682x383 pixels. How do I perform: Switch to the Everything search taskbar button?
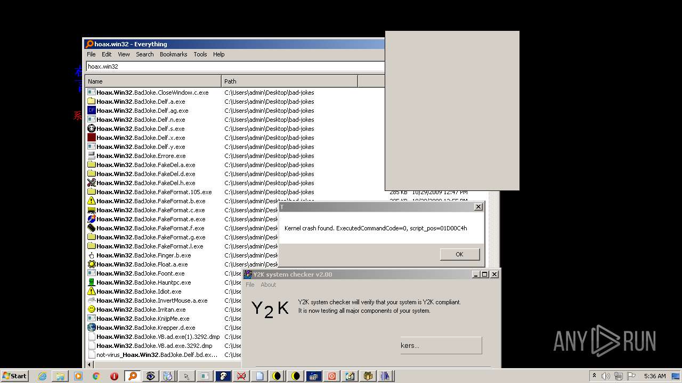pos(132,376)
